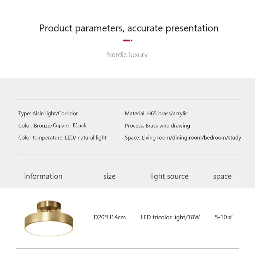The height and width of the screenshot is (255, 255).
Task: Click the 'space' column header
Action: [x=222, y=177]
